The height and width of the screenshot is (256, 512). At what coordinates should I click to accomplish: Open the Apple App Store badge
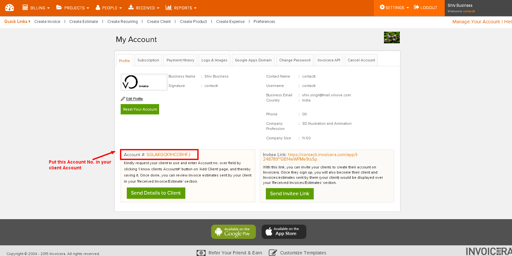(x=284, y=232)
